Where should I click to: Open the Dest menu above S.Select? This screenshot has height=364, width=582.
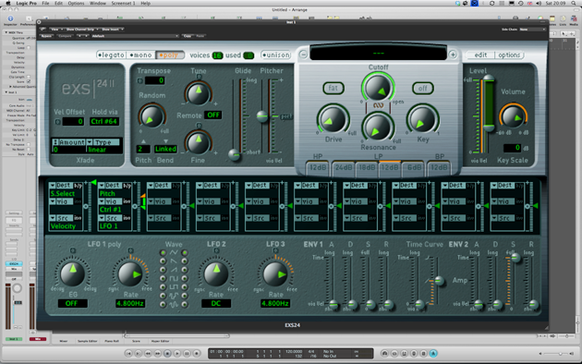click(60, 185)
